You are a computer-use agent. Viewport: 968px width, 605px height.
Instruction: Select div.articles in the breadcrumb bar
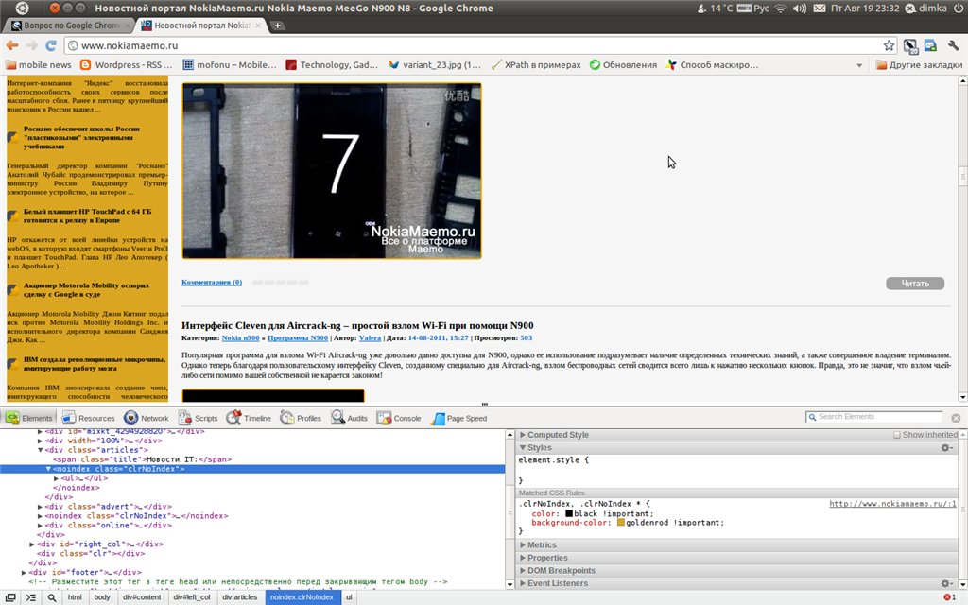239,598
